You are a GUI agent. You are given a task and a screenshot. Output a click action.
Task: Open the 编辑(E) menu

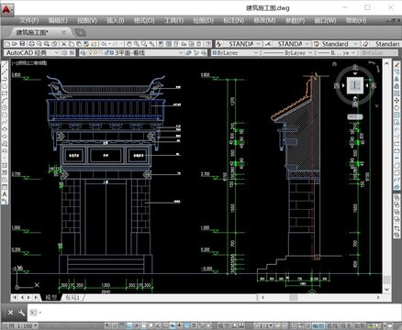pyautogui.click(x=58, y=21)
